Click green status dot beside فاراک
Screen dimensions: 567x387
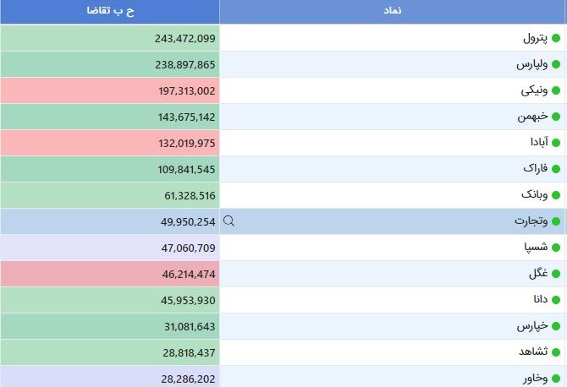click(x=556, y=169)
